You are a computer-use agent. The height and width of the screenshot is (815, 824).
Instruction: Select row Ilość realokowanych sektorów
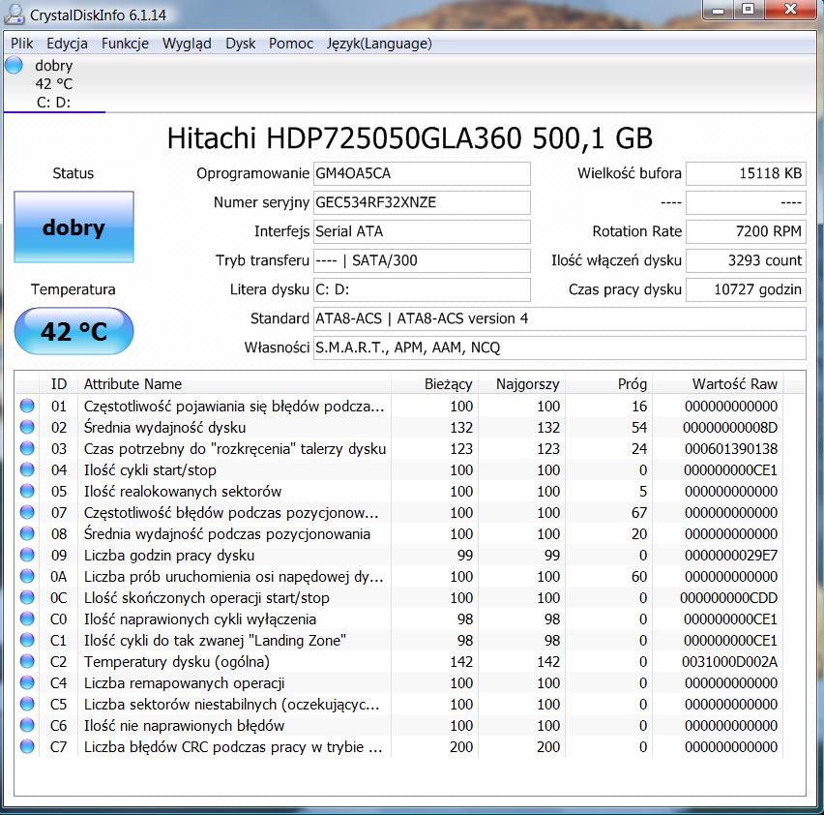[x=398, y=491]
